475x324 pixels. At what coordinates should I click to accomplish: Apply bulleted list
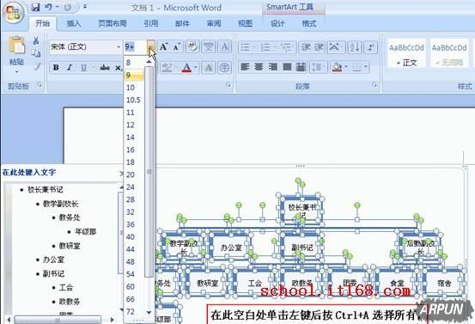245,47
